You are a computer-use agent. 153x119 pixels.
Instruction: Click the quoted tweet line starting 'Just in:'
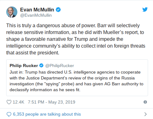[75, 72]
